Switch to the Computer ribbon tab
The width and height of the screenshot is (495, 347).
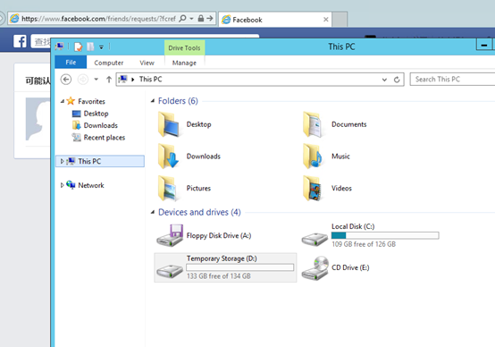(x=109, y=63)
